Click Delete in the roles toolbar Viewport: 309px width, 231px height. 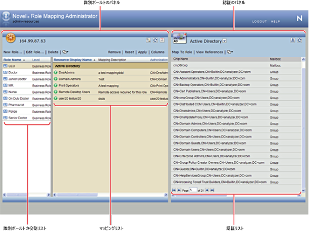click(x=53, y=52)
